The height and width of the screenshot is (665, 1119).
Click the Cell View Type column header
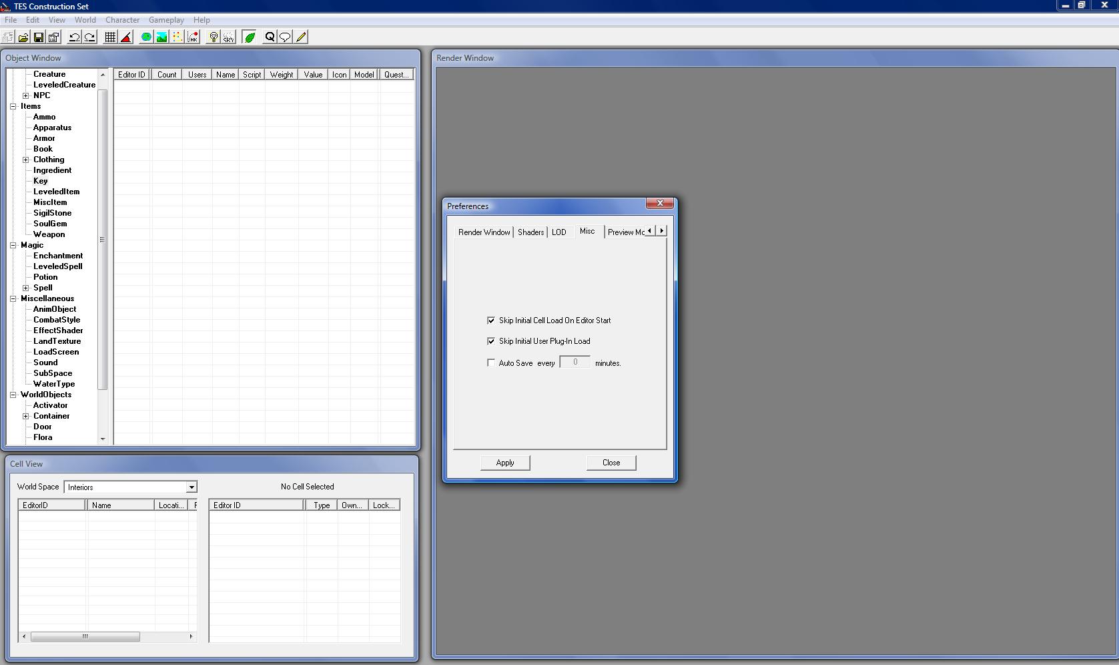point(322,505)
